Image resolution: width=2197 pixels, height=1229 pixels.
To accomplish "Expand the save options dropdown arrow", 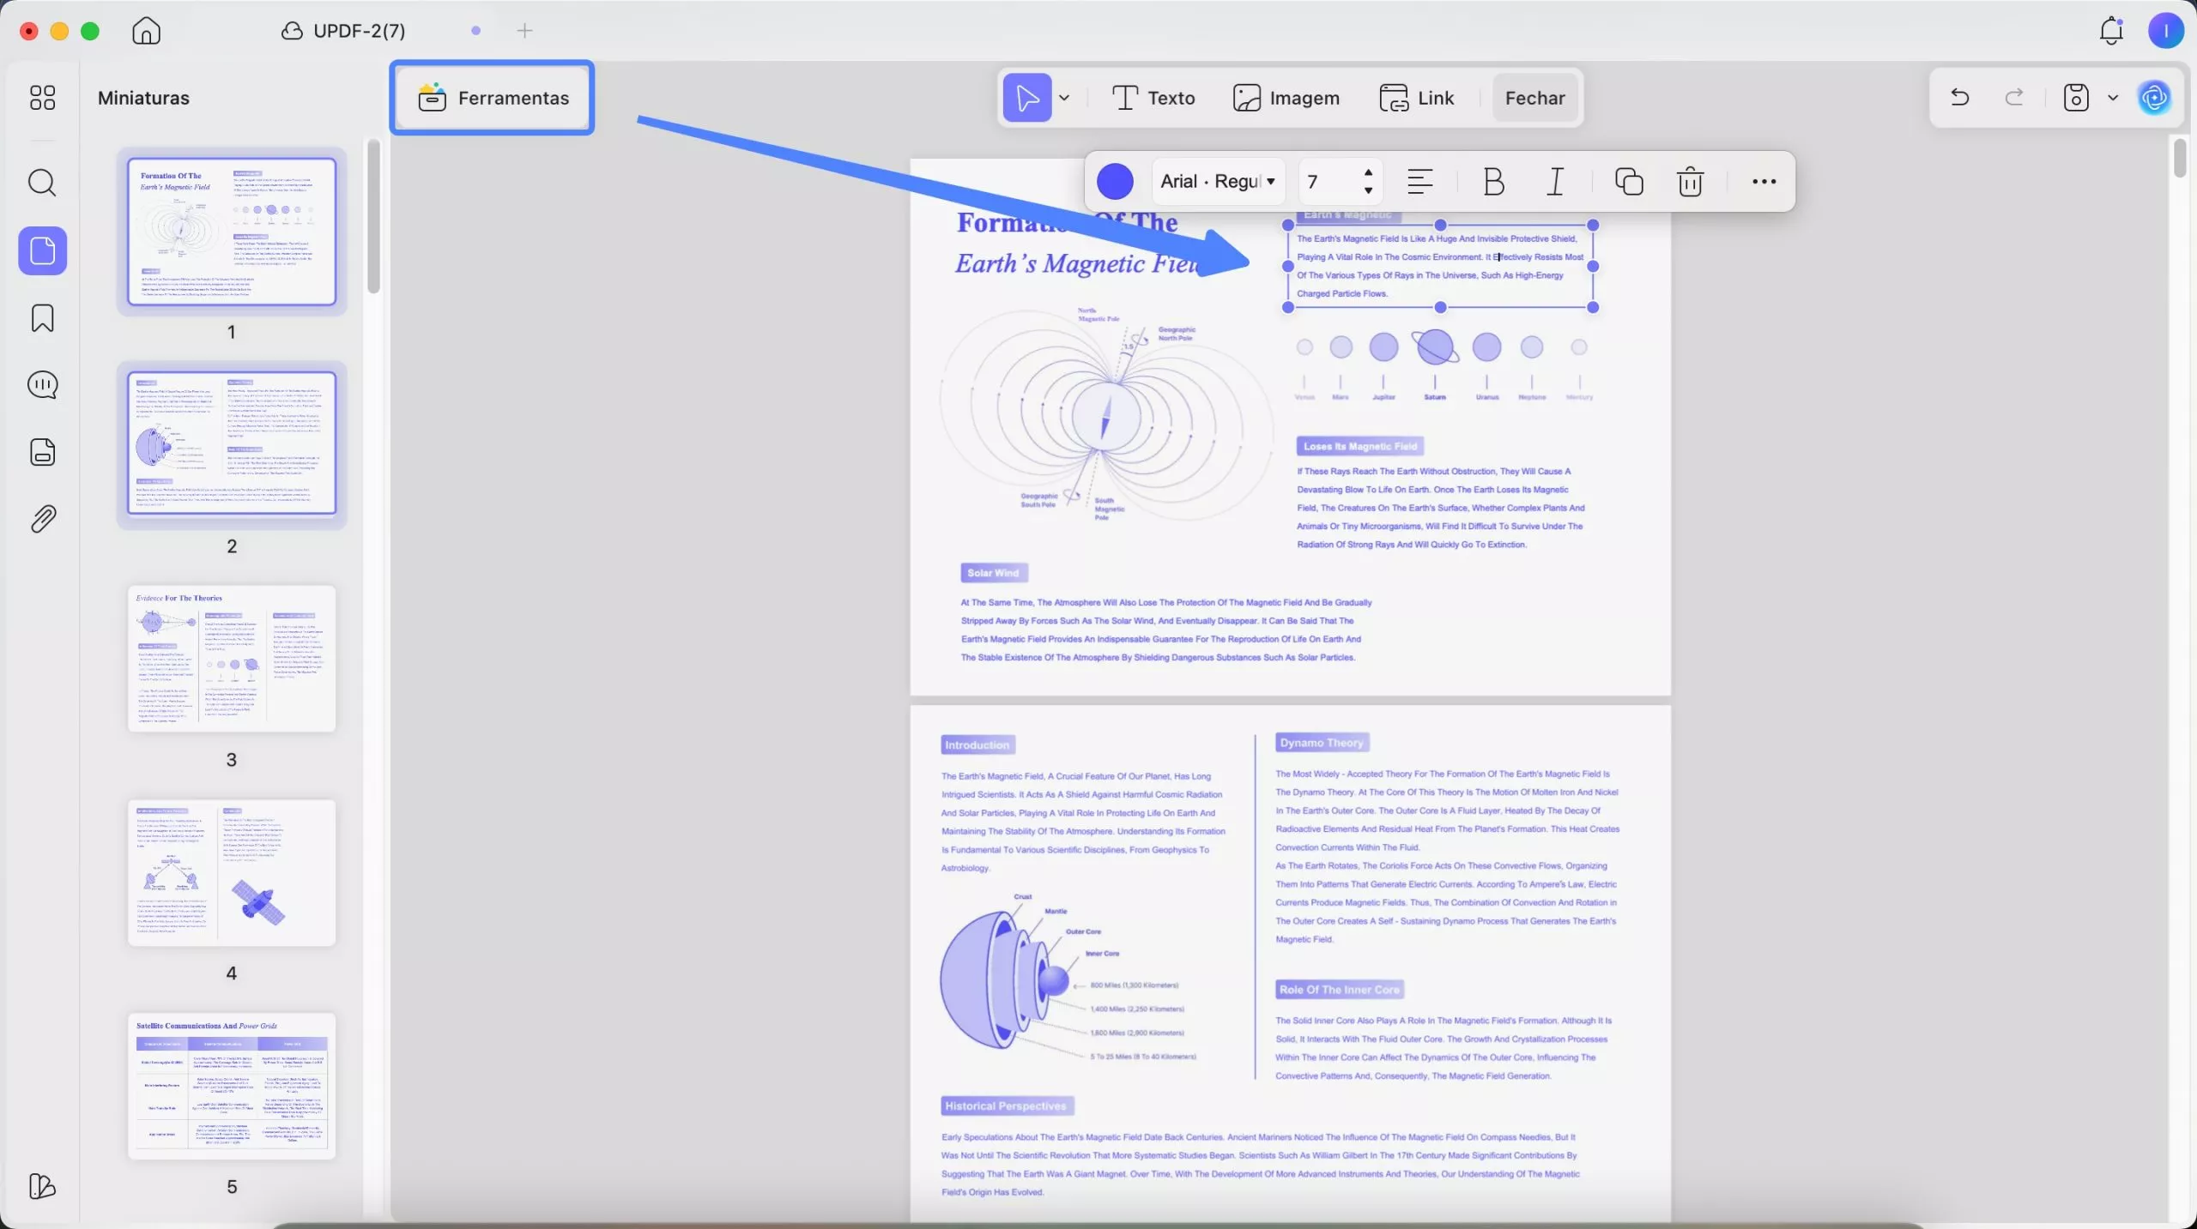I will click(2113, 98).
